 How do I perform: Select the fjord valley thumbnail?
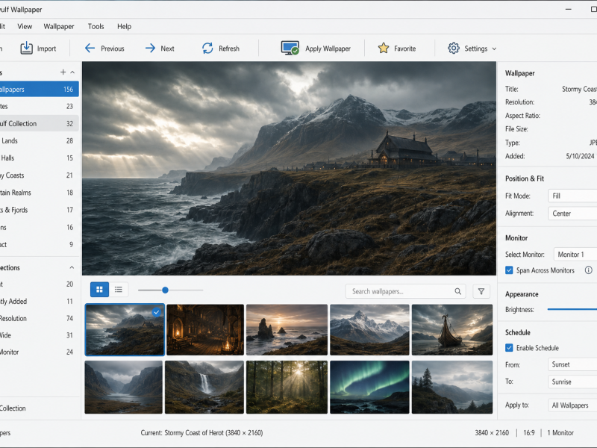click(x=123, y=387)
